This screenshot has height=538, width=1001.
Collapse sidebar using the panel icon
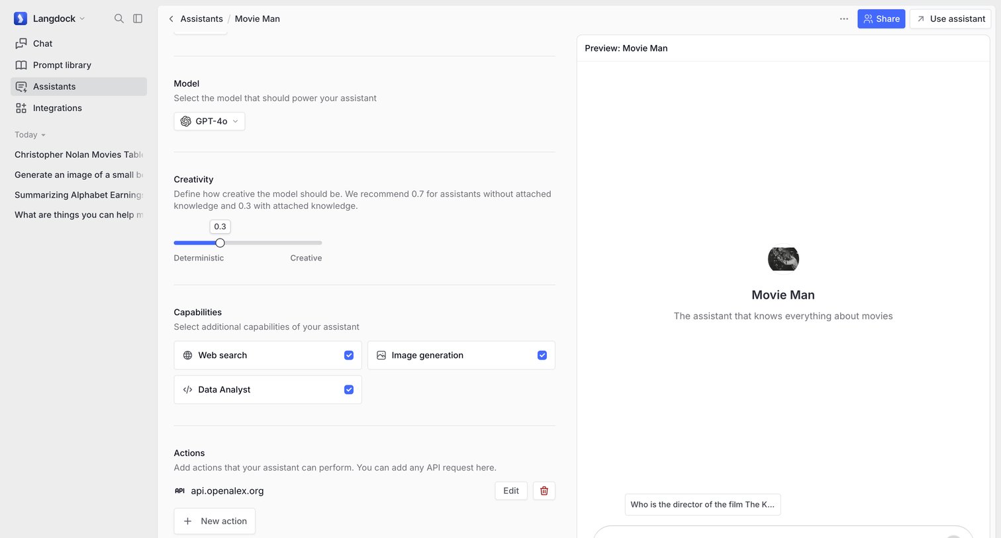point(138,19)
